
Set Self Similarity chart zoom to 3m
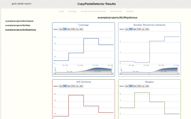[65, 86]
